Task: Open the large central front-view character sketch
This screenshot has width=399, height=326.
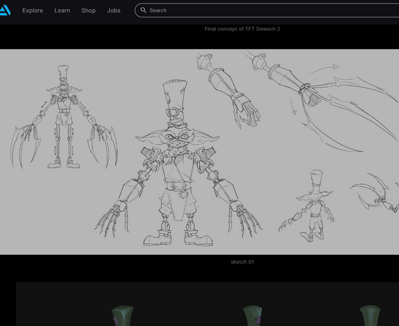Action: tap(177, 182)
